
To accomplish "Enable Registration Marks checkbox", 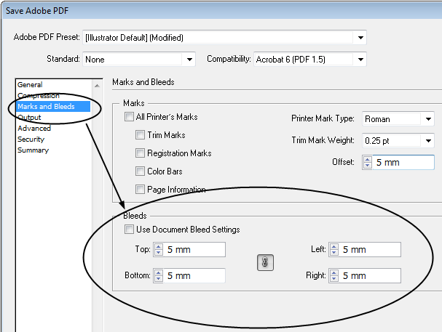I will 140,153.
